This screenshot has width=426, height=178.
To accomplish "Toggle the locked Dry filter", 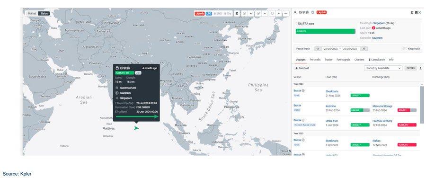I will (227, 13).
